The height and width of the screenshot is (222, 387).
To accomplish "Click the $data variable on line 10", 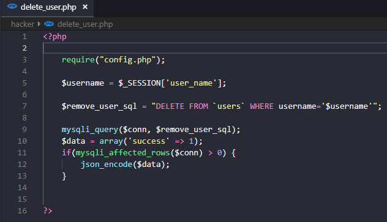I will [x=73, y=141].
